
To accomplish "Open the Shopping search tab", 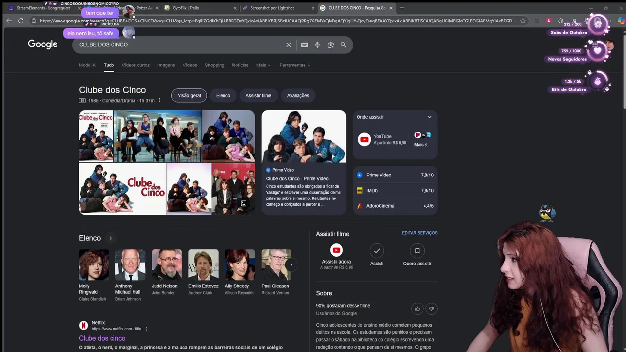I will click(x=214, y=65).
